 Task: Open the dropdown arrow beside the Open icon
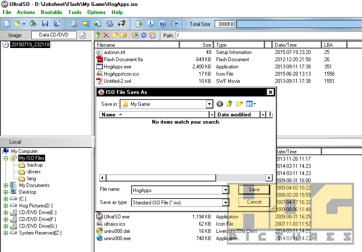point(24,24)
